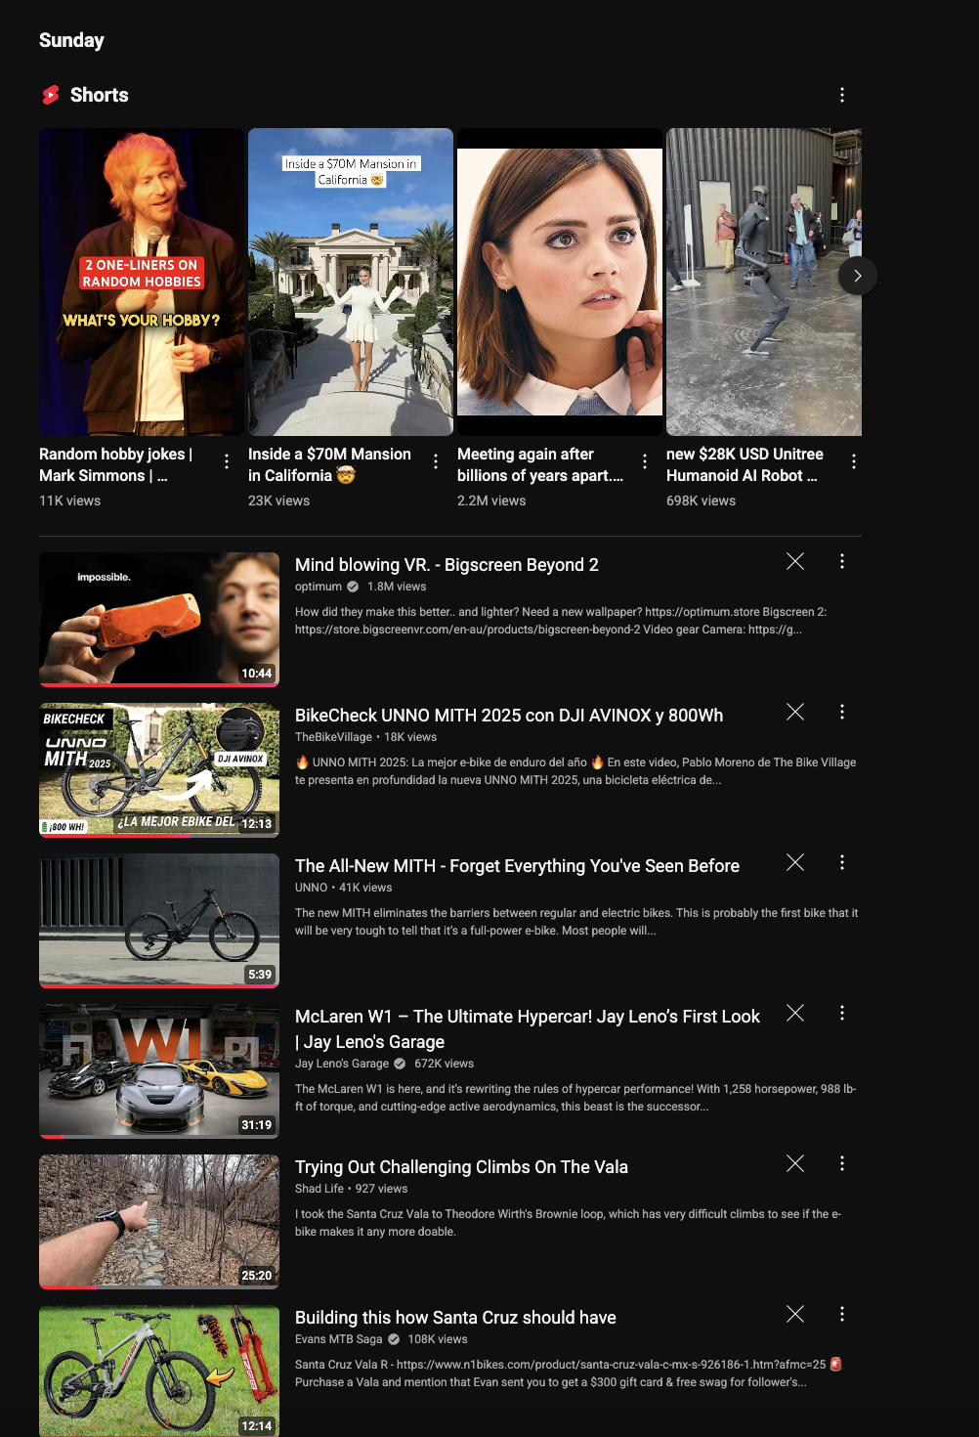Open Mind blowing VR video thumbnail
The width and height of the screenshot is (979, 1437).
(x=159, y=620)
